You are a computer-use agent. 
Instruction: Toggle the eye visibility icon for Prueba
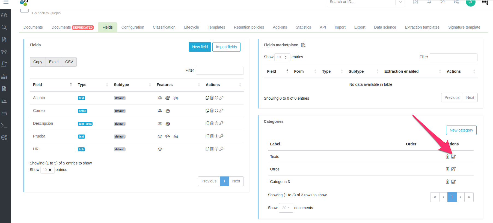tap(160, 136)
